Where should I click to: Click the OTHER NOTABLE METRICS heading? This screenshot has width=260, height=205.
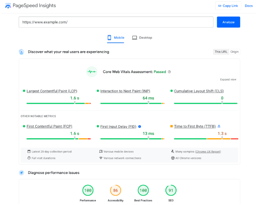(38, 116)
